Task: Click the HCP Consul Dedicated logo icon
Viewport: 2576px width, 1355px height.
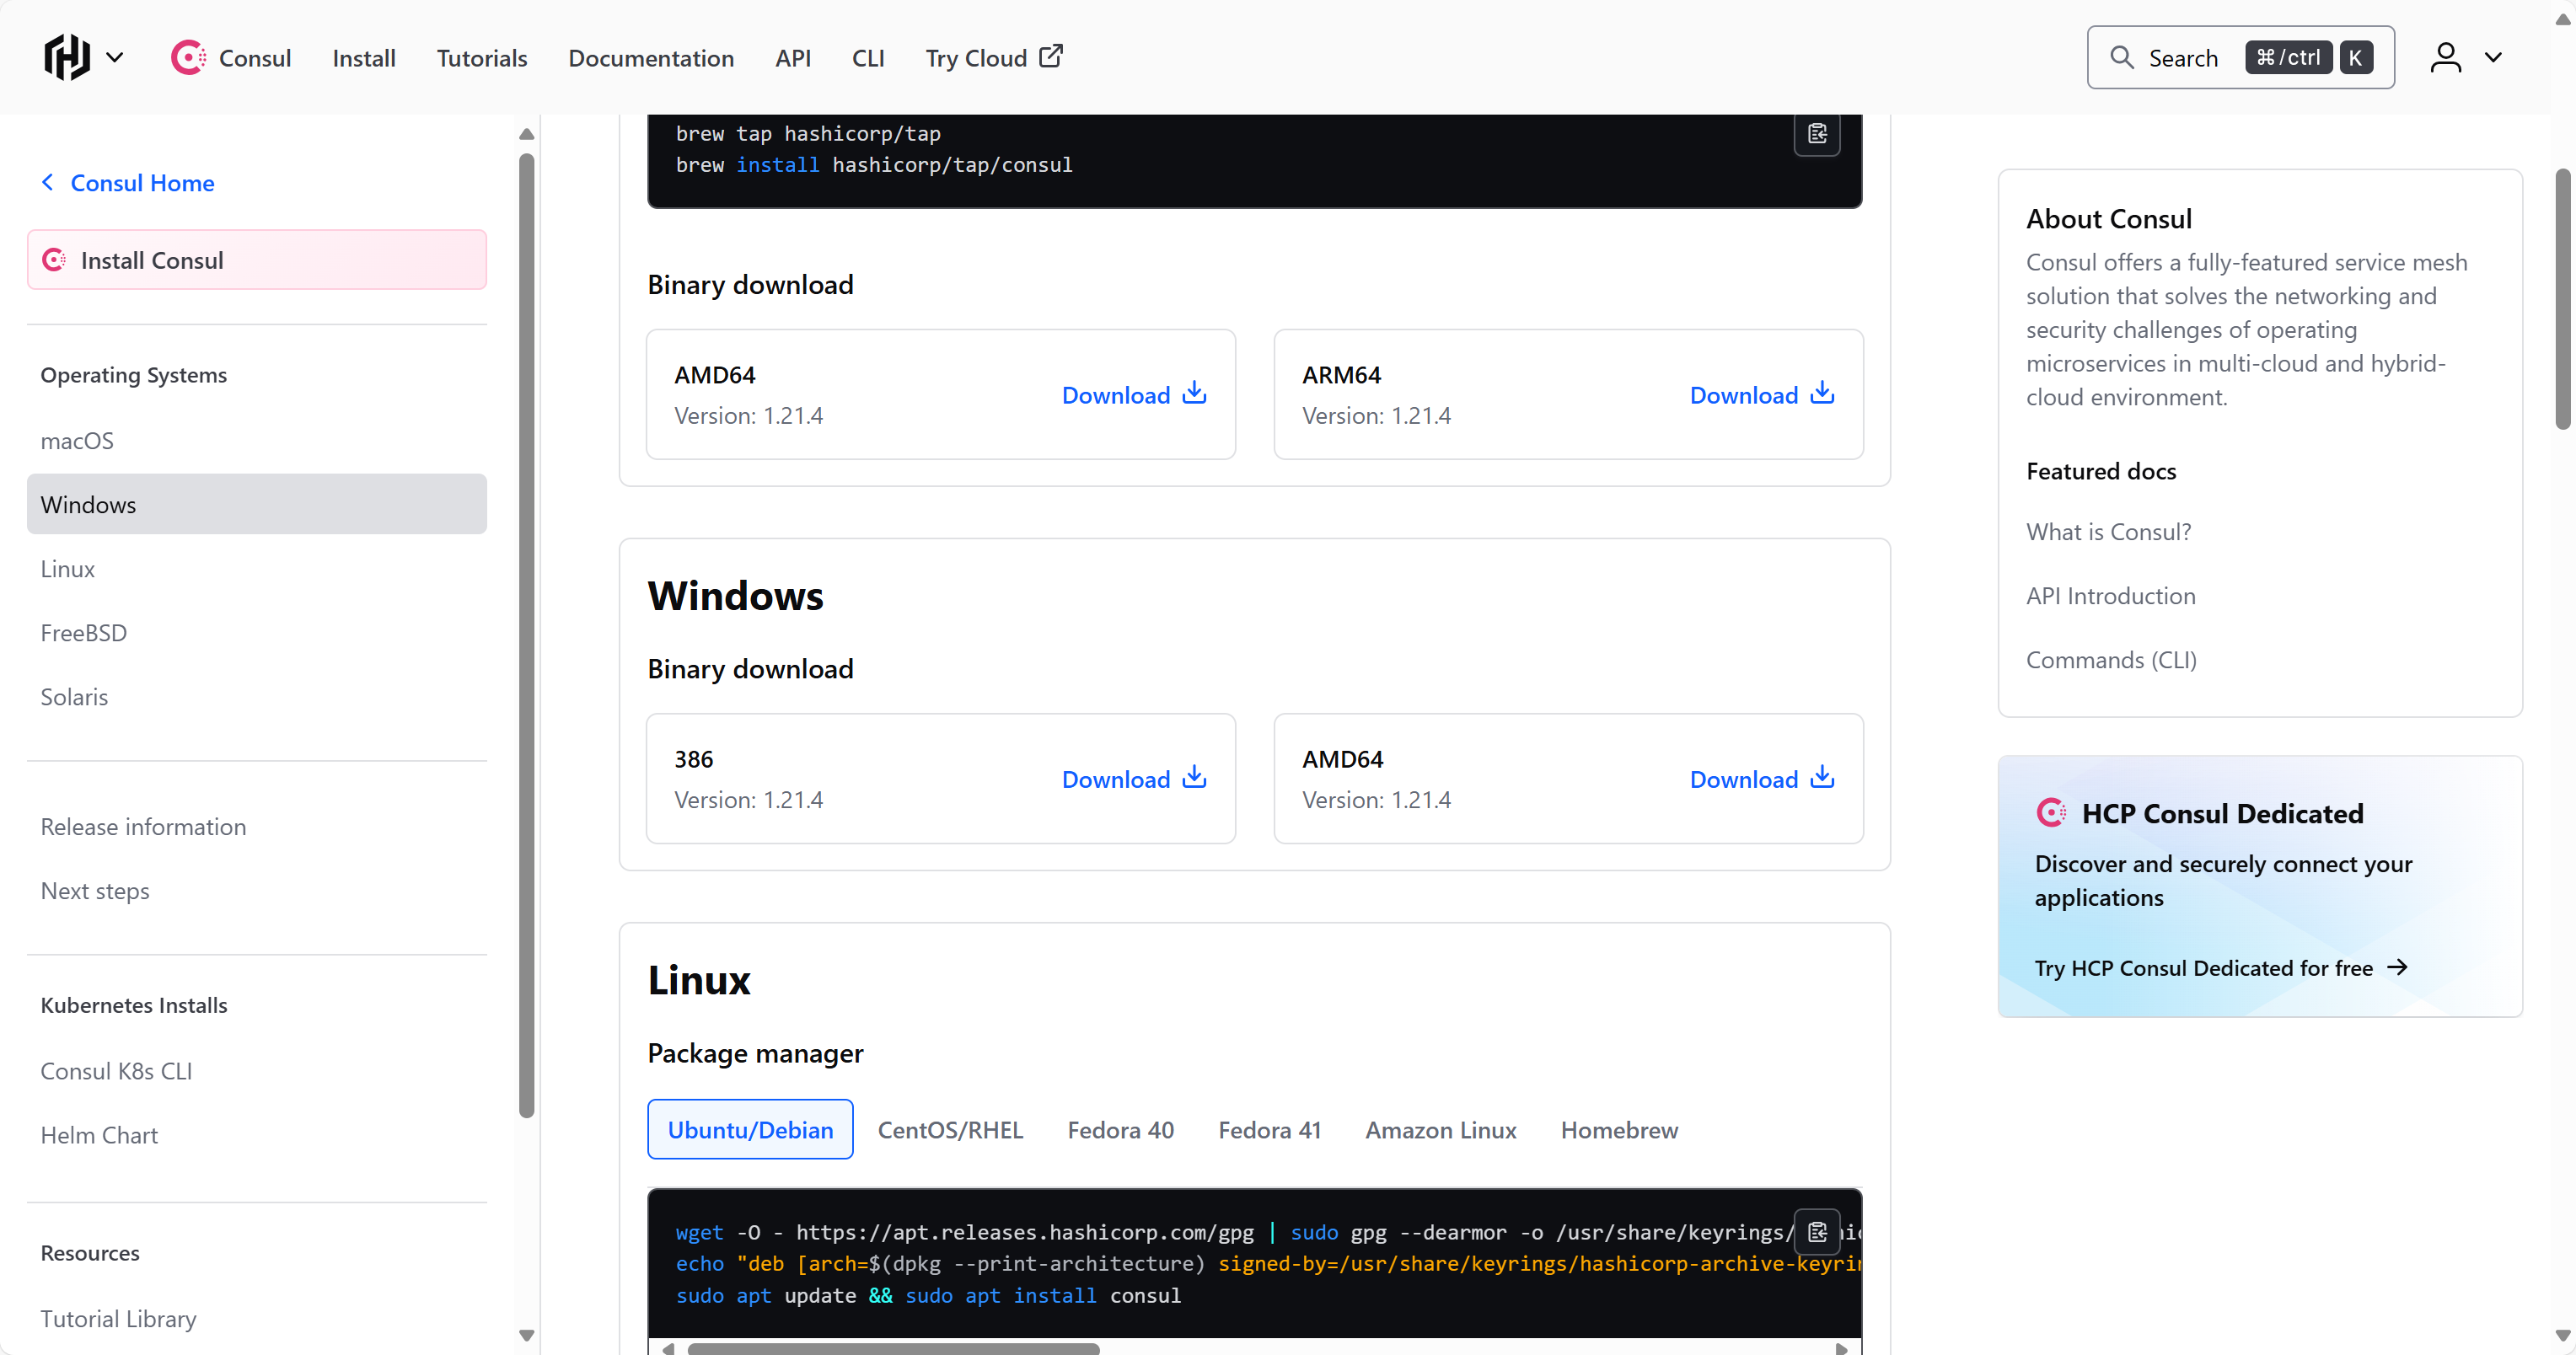Action: coord(2051,813)
